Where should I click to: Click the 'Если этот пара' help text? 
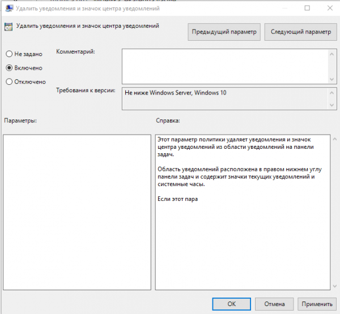(177, 199)
